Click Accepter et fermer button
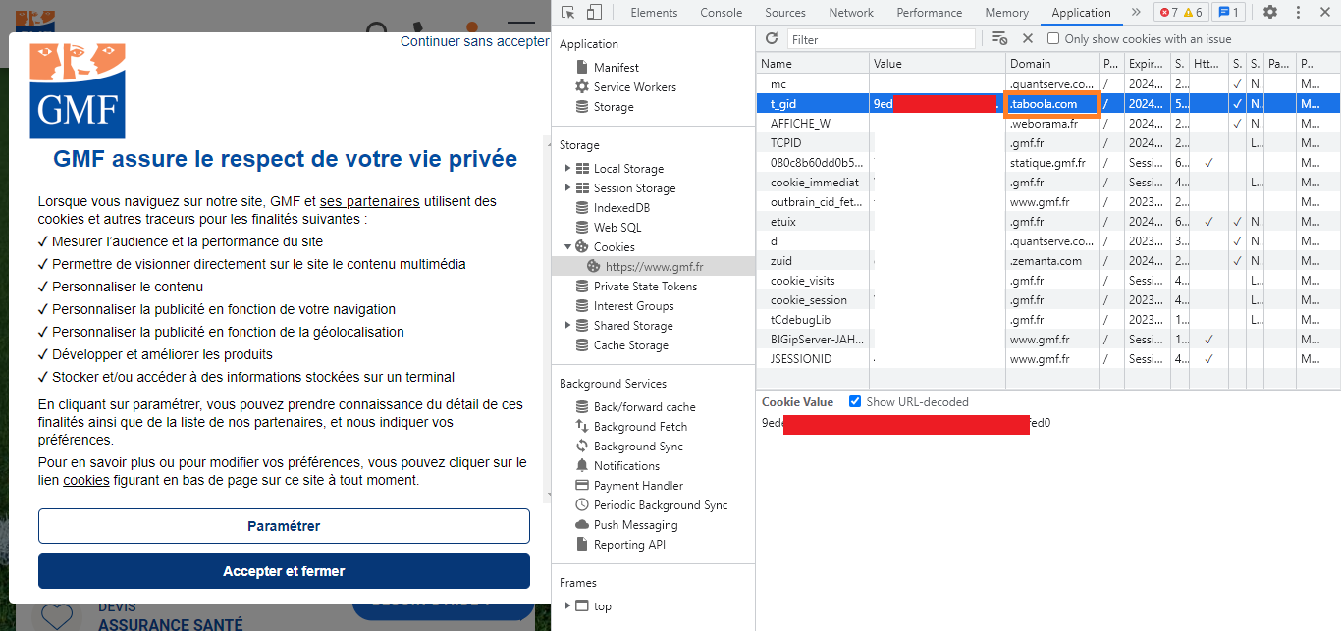 tap(284, 571)
